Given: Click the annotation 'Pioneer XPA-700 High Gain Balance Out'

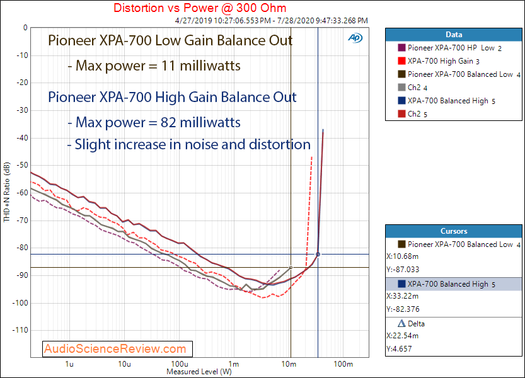Looking at the screenshot, I should point(172,97).
